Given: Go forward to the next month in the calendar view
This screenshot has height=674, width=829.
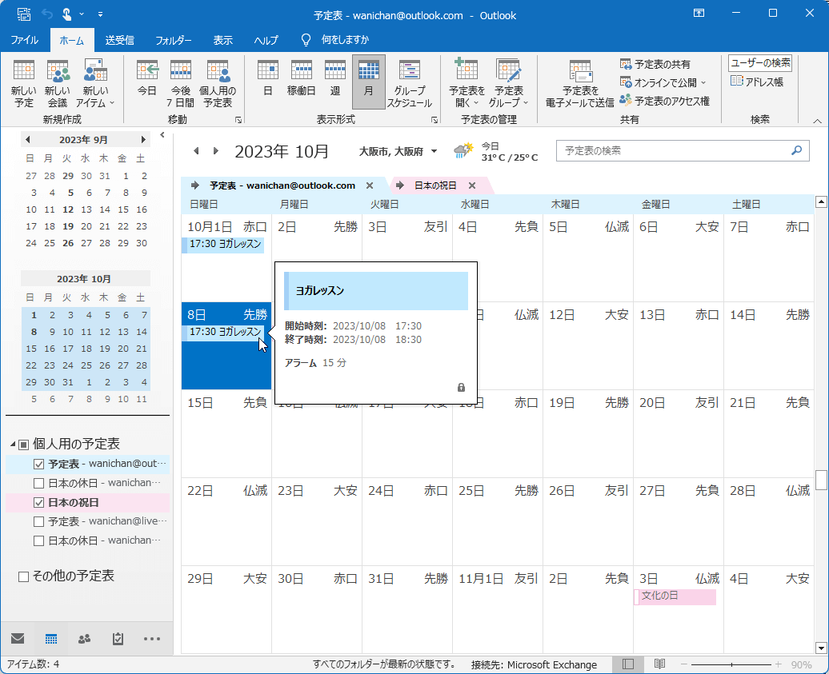Looking at the screenshot, I should [x=216, y=151].
